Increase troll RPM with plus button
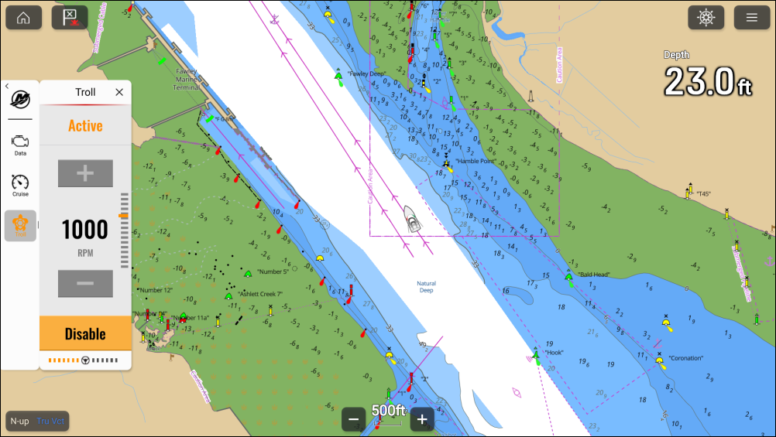Viewport: 776px width, 437px height. (x=85, y=173)
